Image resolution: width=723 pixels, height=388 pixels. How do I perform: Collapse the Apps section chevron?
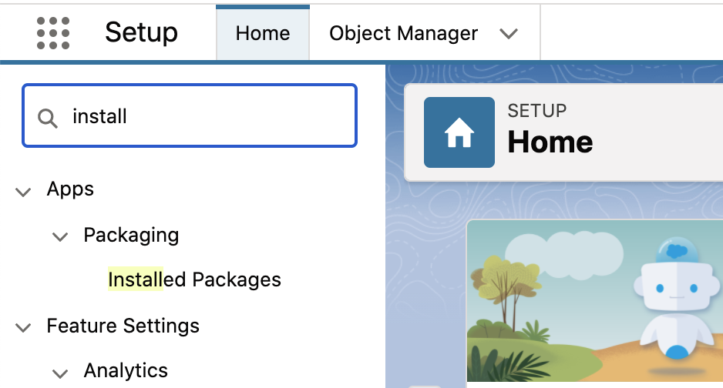point(23,192)
